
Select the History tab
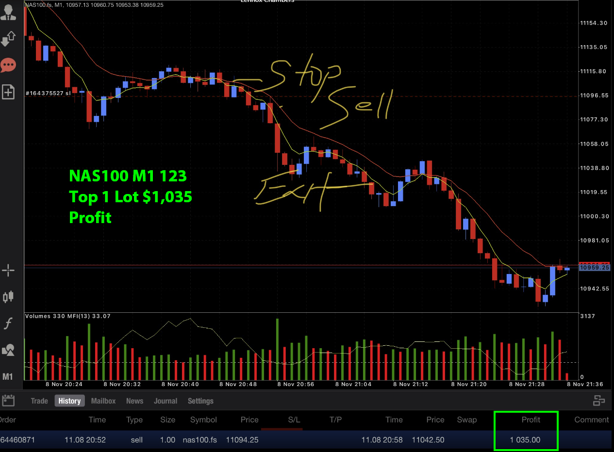pyautogui.click(x=69, y=401)
